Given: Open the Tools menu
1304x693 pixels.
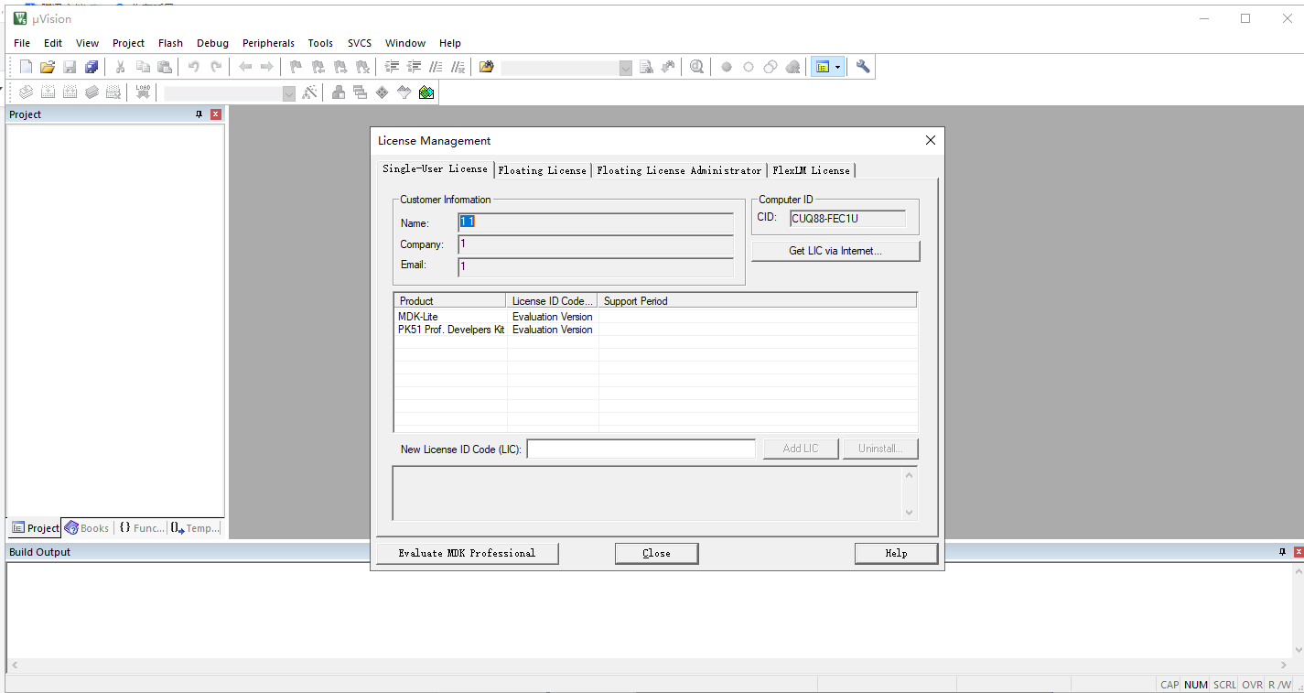Looking at the screenshot, I should tap(320, 43).
